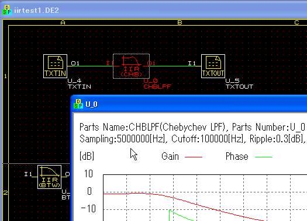Select the U_4 TXTIN part label
Image resolution: width=307 pixels, height=221 pixels.
point(80,84)
